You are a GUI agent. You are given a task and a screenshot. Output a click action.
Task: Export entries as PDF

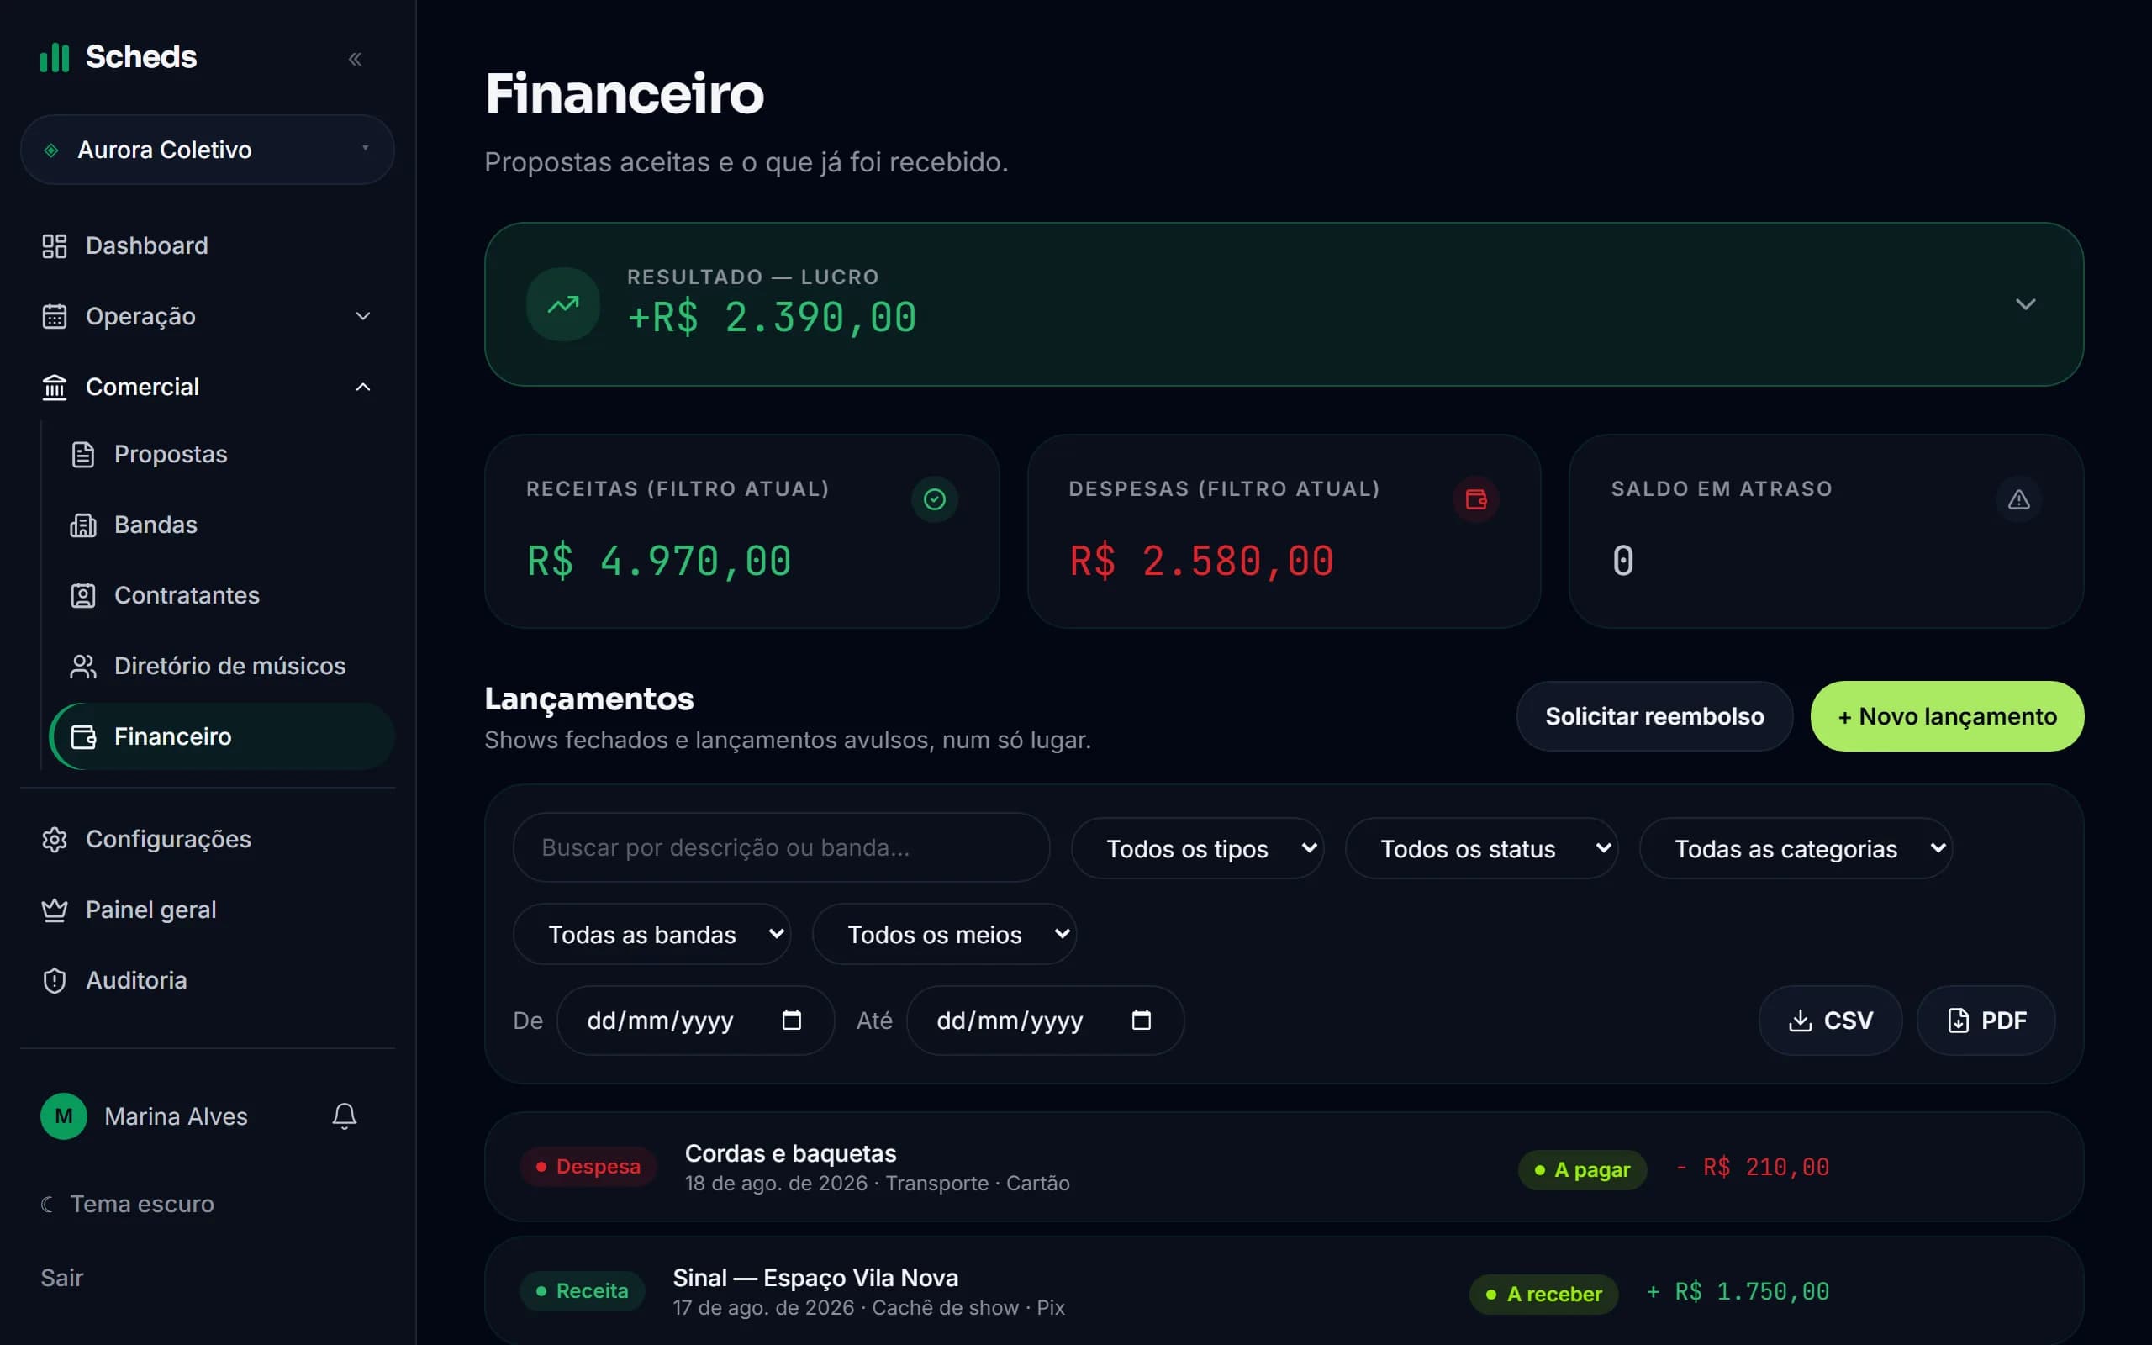[1986, 1021]
